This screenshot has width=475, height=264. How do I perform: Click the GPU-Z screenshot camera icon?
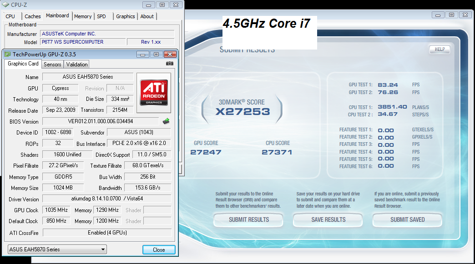pyautogui.click(x=170, y=64)
